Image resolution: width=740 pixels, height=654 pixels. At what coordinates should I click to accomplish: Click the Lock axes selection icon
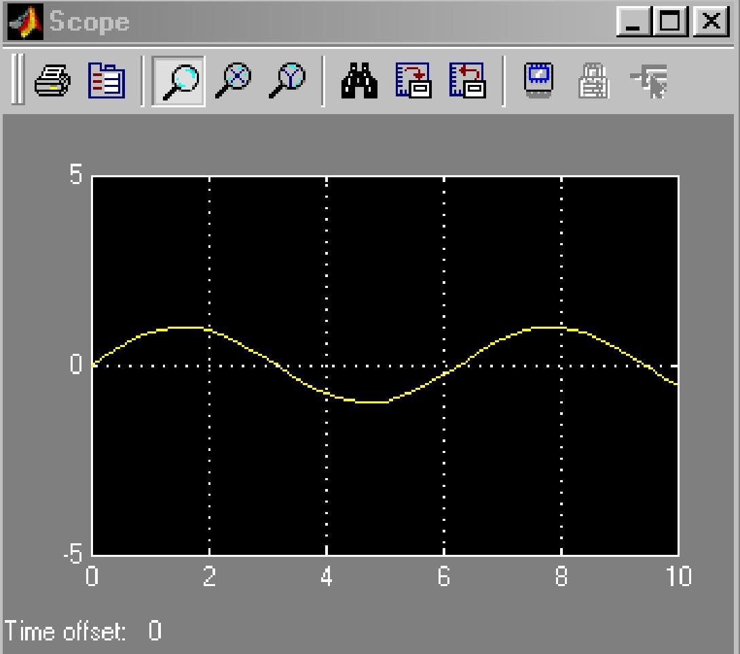[x=593, y=81]
